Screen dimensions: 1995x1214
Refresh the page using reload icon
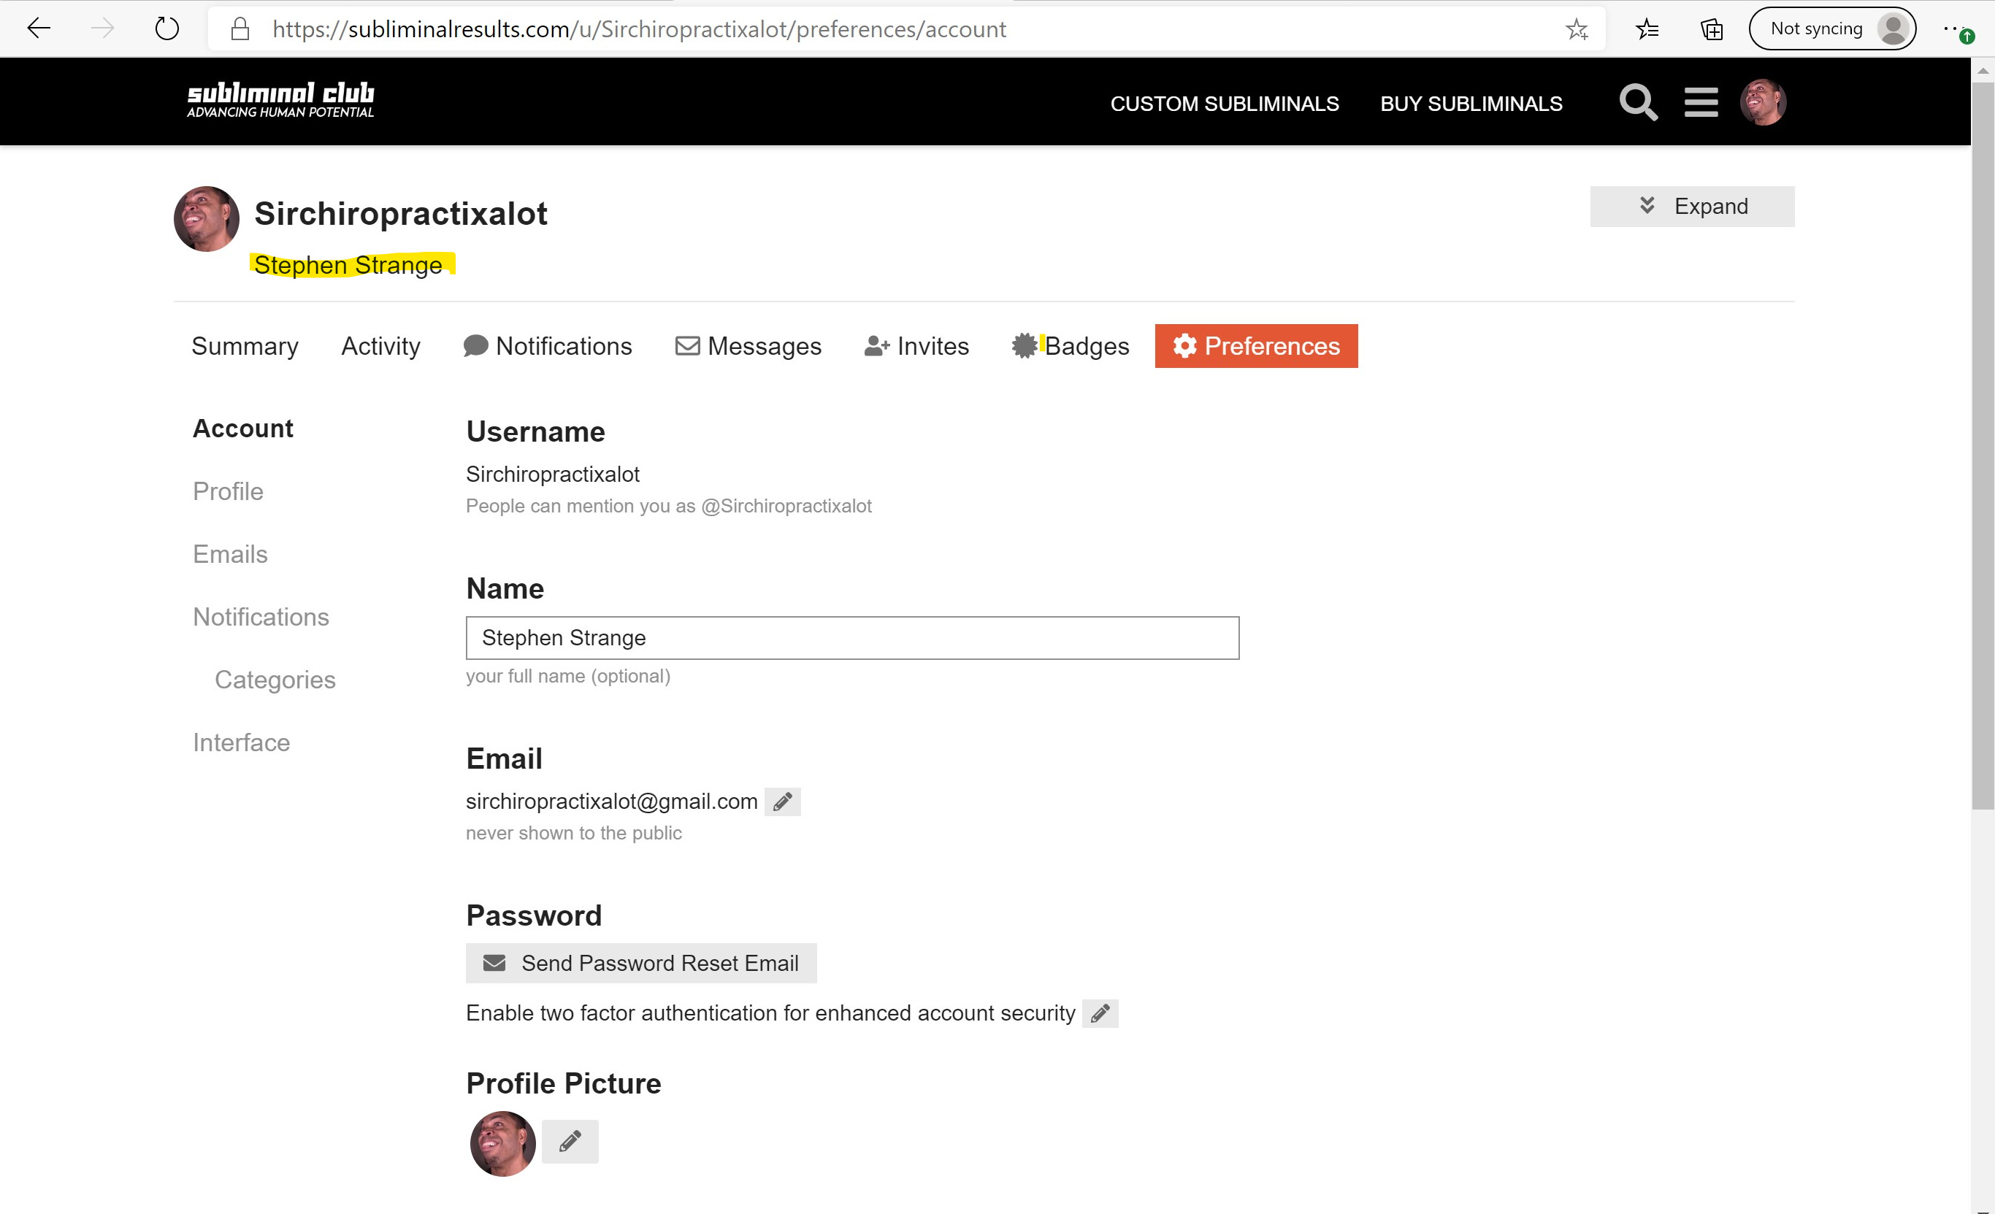pos(166,29)
